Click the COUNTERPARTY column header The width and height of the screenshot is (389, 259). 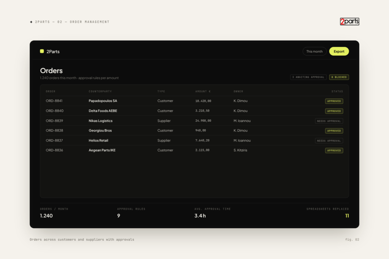point(100,91)
